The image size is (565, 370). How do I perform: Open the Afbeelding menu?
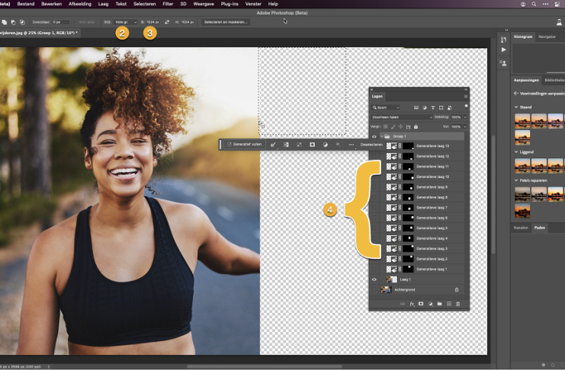click(80, 4)
